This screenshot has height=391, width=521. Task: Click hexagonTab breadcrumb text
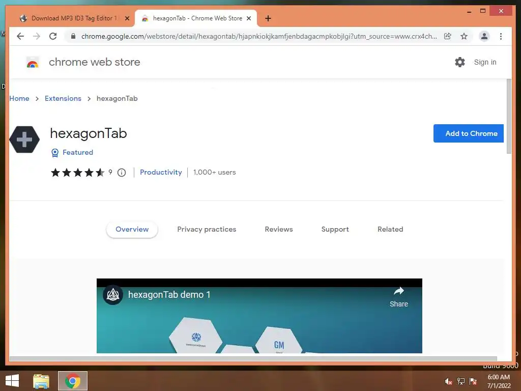117,98
